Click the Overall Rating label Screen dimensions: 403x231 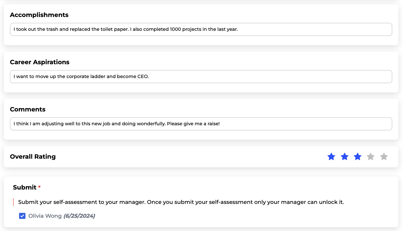pos(33,157)
